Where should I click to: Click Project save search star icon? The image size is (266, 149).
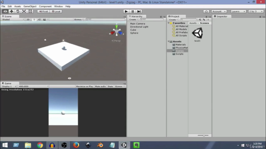point(208,19)
